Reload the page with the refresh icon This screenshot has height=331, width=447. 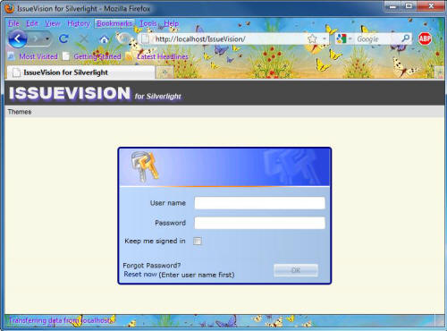coord(63,38)
